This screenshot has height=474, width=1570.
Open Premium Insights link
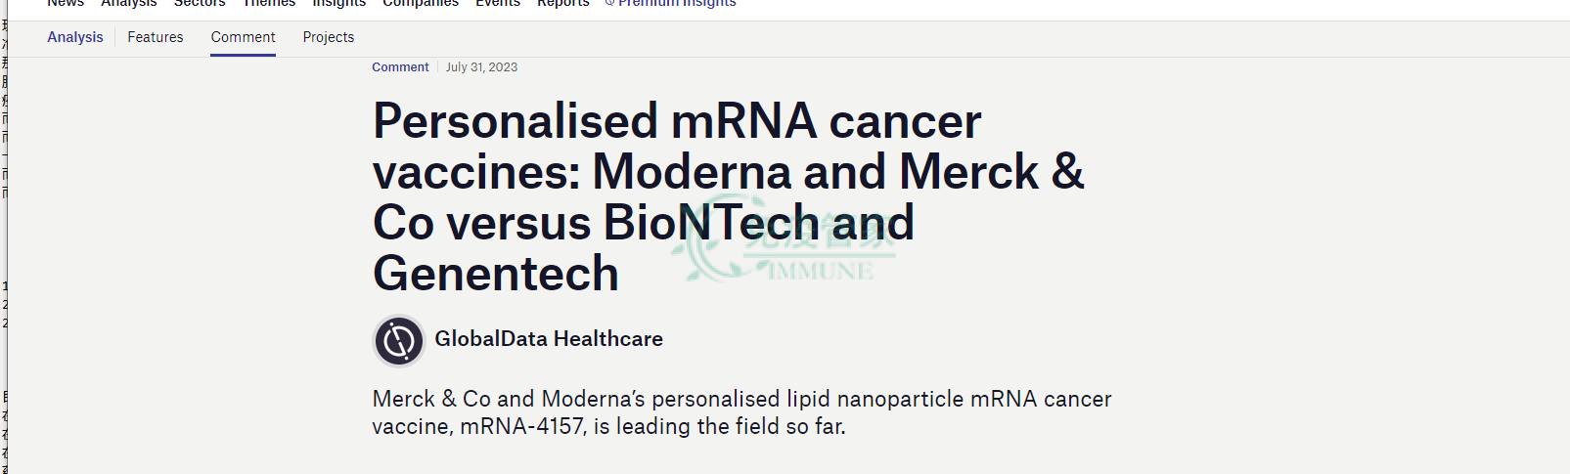[x=677, y=3]
